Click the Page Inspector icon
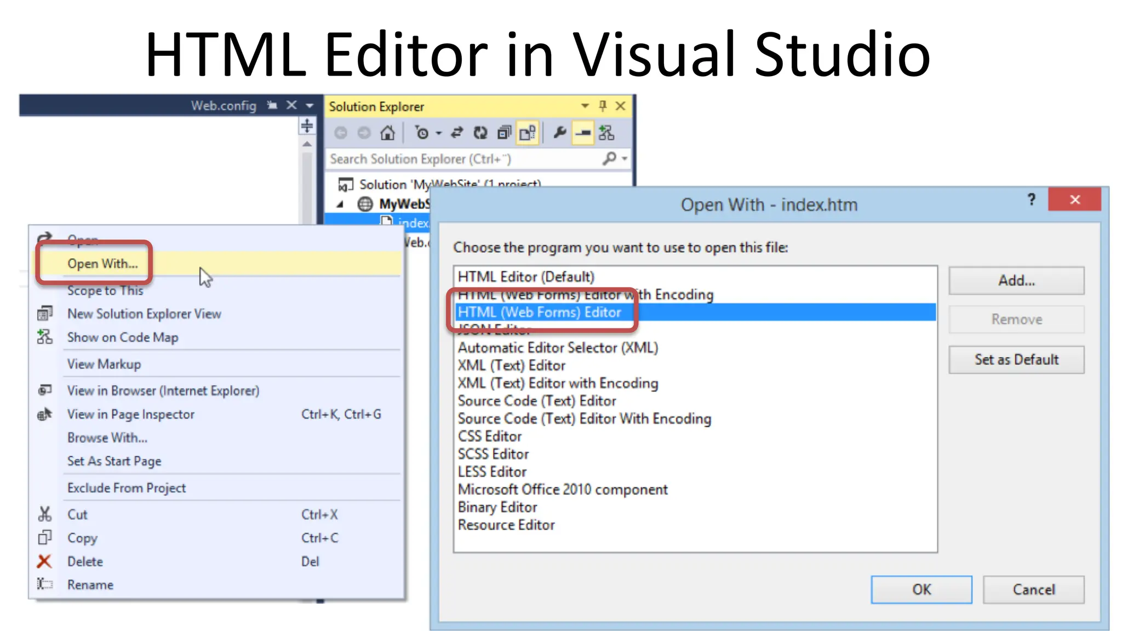Image resolution: width=1122 pixels, height=631 pixels. pos(45,414)
